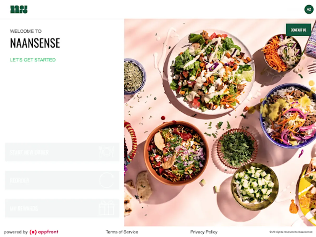Click the Let's Get Started text

pyautogui.click(x=33, y=60)
